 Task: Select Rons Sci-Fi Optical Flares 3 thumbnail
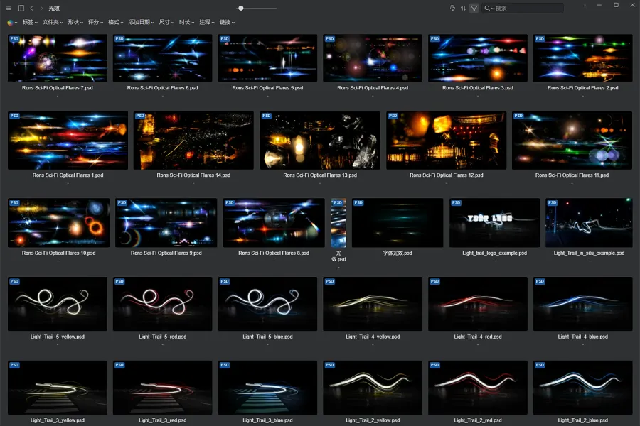pos(478,58)
